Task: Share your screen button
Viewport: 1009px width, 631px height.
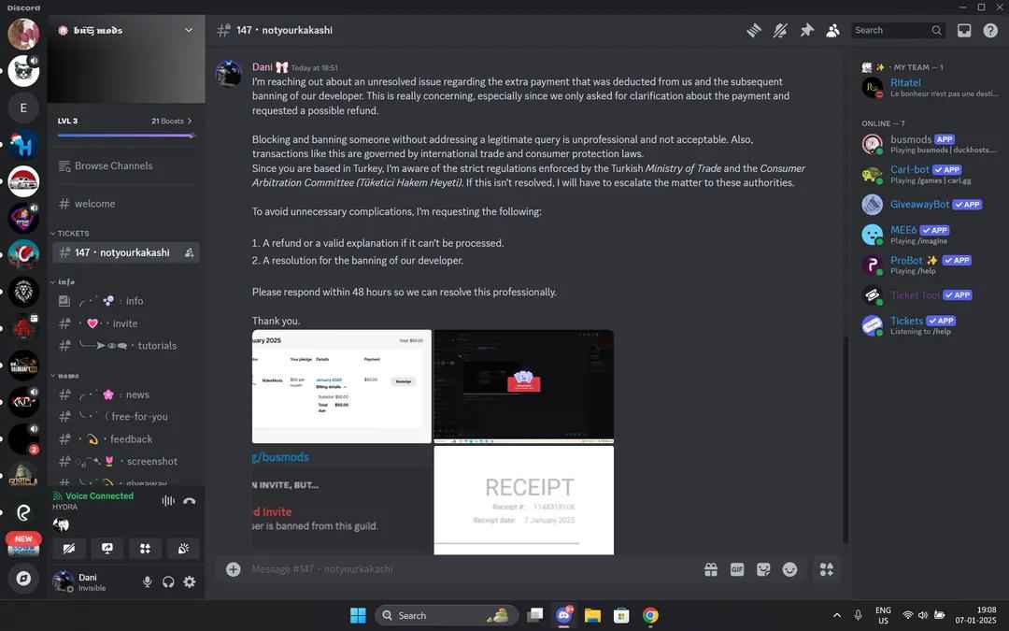Action: click(x=107, y=549)
